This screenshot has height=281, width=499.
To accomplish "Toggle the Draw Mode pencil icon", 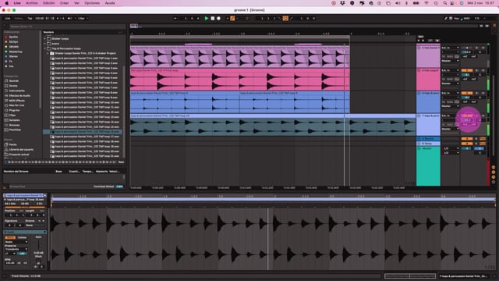I will pyautogui.click(x=446, y=19).
